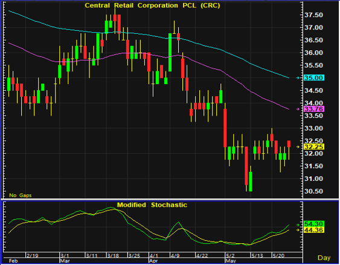Click the cyan 35.00 moving average price label
The height and width of the screenshot is (265, 340).
pos(314,78)
